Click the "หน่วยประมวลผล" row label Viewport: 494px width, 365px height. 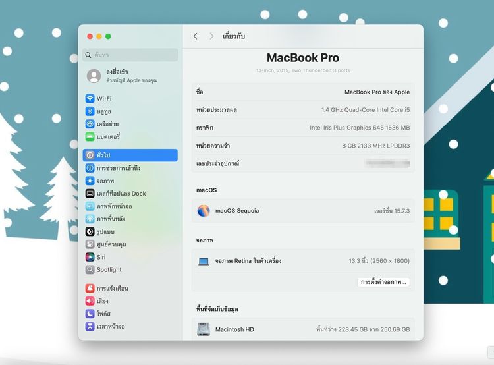(x=216, y=110)
